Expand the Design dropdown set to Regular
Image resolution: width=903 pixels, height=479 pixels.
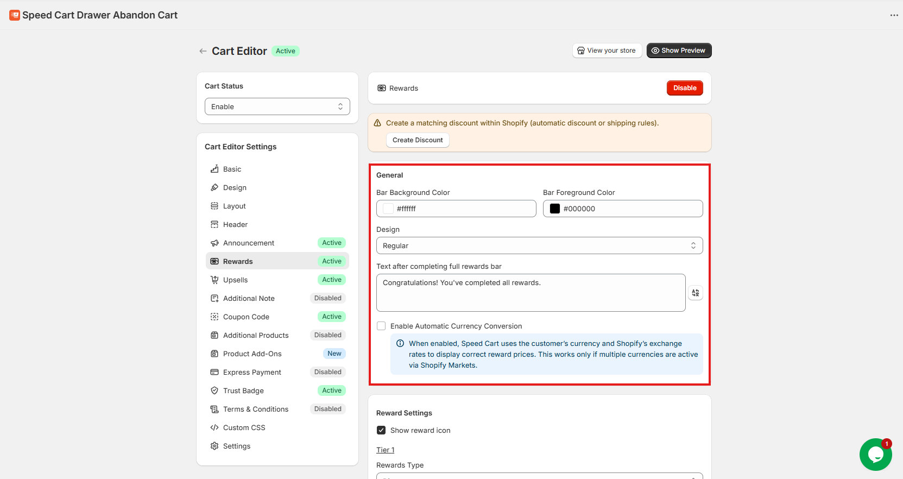coord(539,245)
